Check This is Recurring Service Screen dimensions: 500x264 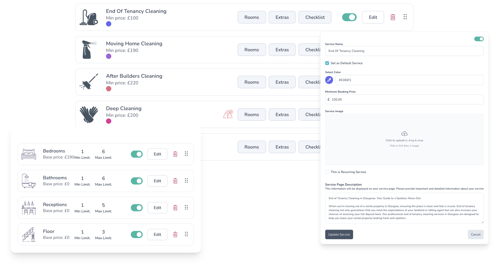[x=327, y=172]
